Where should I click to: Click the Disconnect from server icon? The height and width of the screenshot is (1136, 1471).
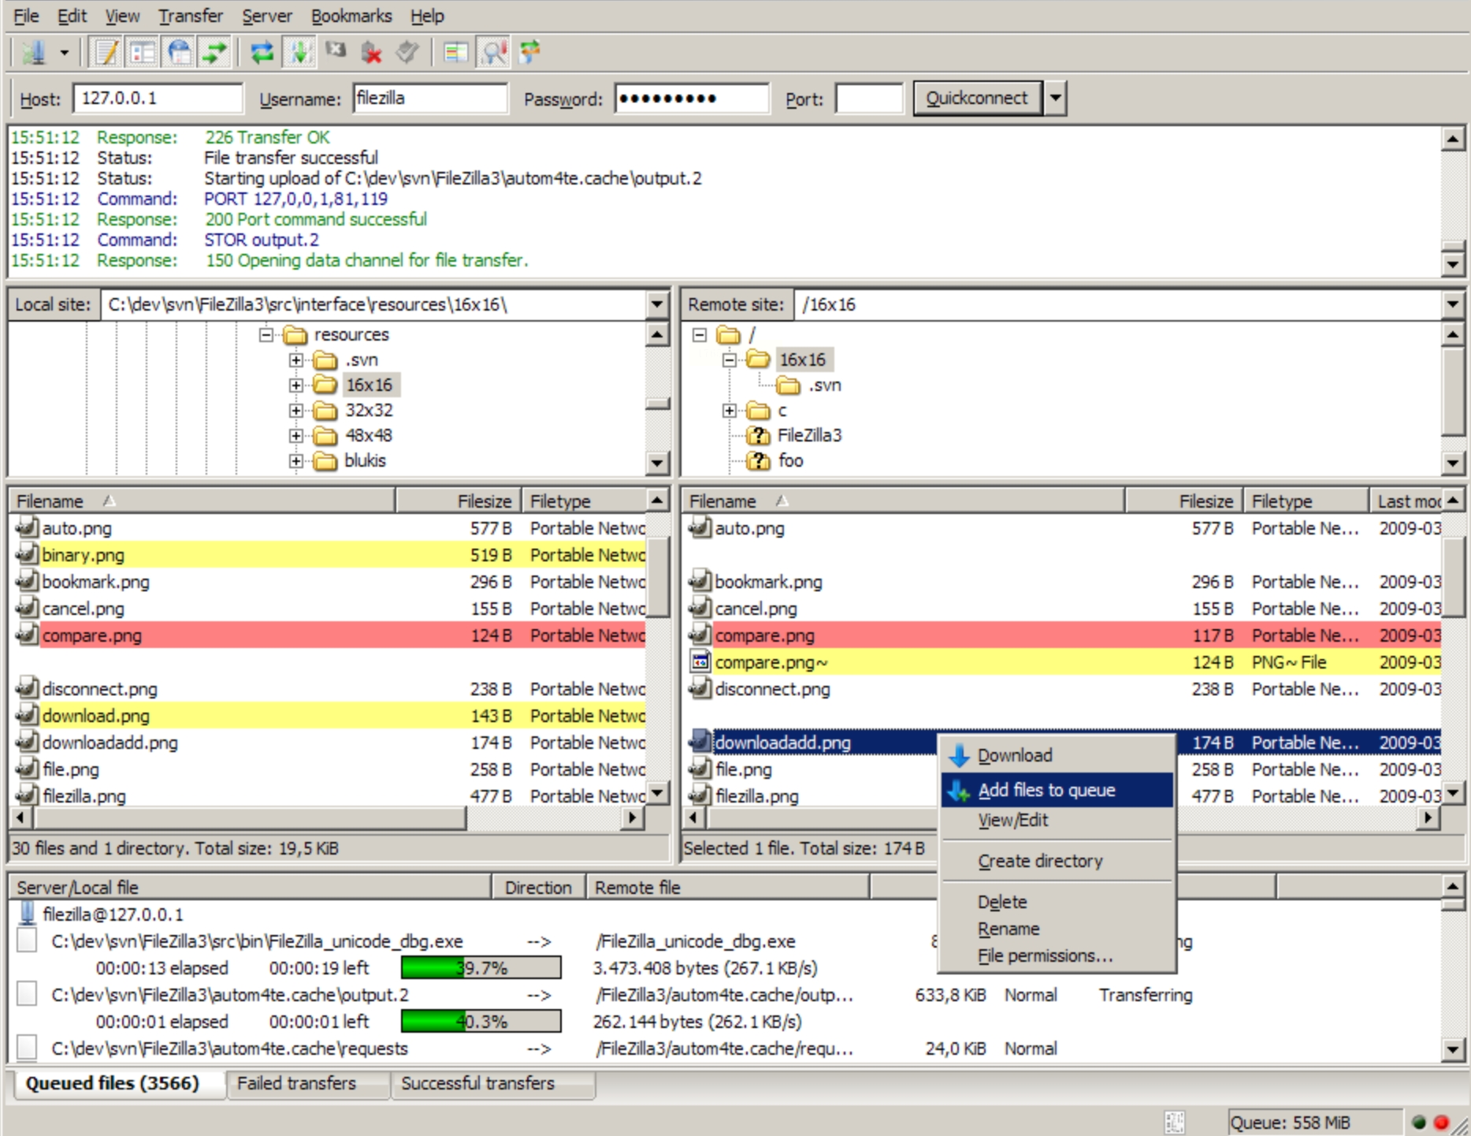tap(371, 53)
